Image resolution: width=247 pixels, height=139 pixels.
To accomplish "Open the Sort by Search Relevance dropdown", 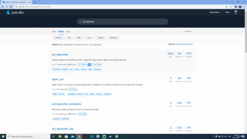I will click(x=184, y=44).
